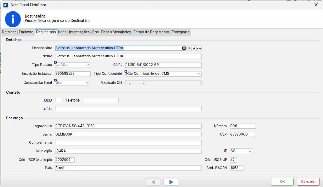Open the Informações tab
The height and width of the screenshot is (187, 323).
click(x=79, y=32)
